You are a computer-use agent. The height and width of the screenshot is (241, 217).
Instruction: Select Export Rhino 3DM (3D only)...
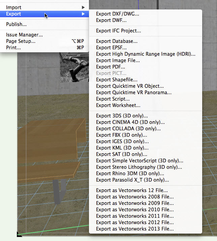(x=146, y=173)
